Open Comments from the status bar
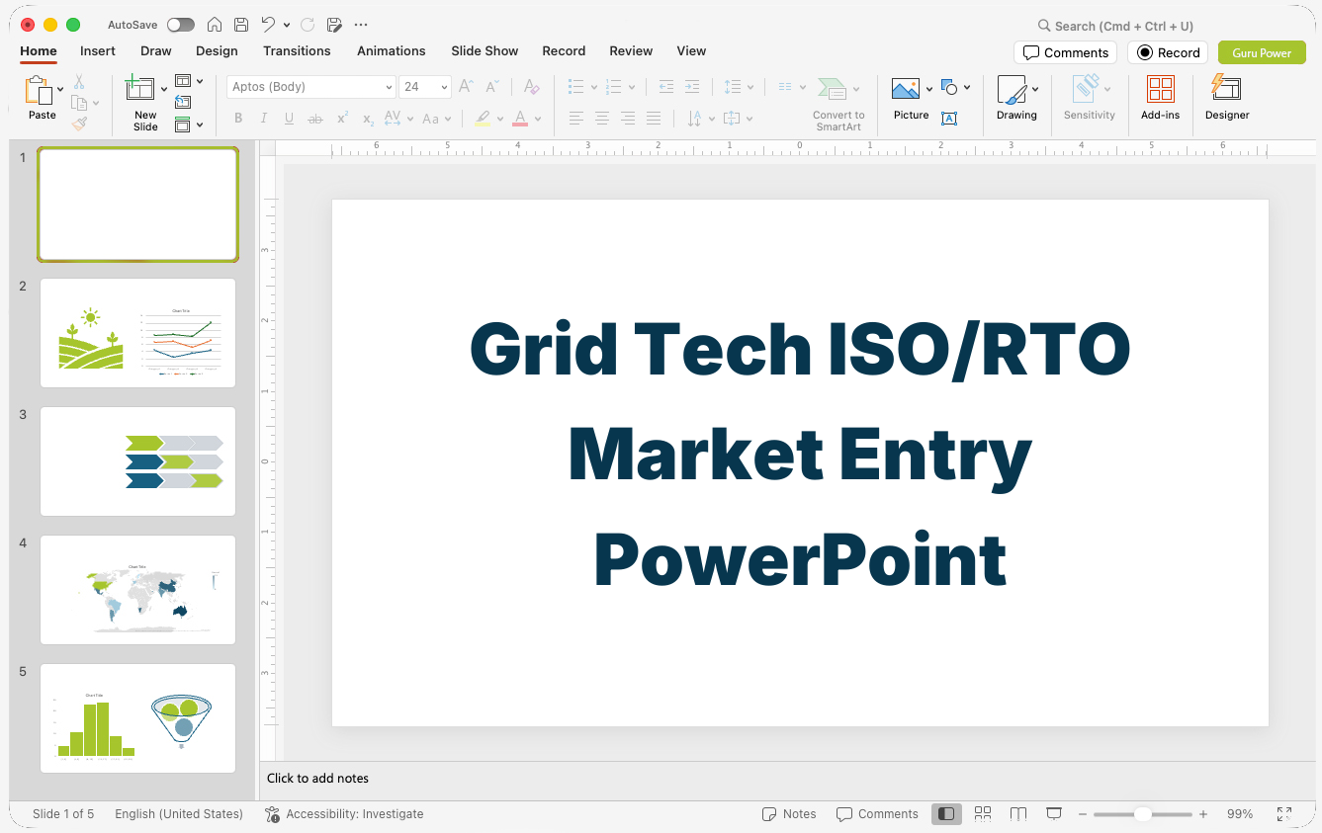Image resolution: width=1322 pixels, height=833 pixels. (877, 814)
